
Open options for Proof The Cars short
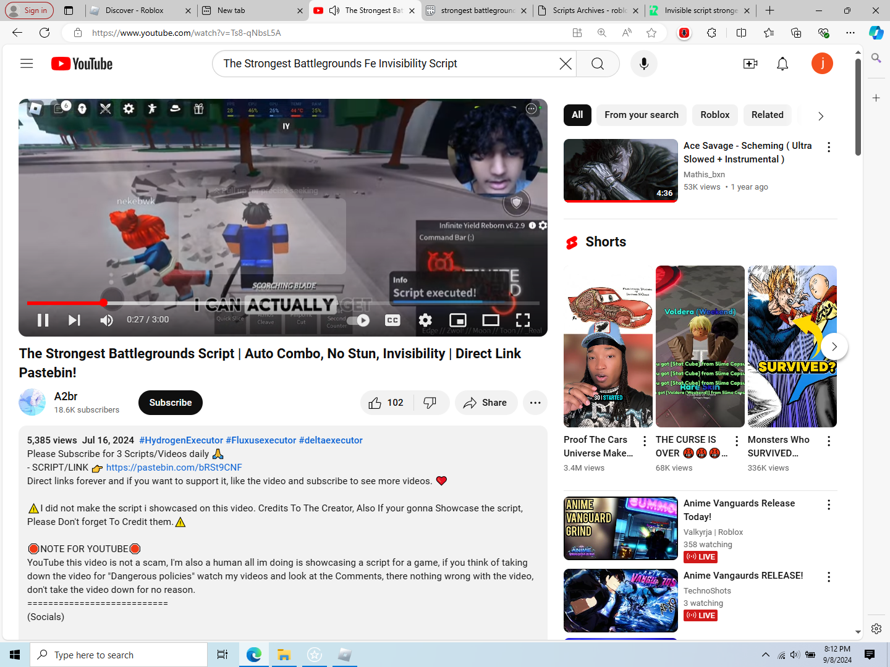pos(645,441)
